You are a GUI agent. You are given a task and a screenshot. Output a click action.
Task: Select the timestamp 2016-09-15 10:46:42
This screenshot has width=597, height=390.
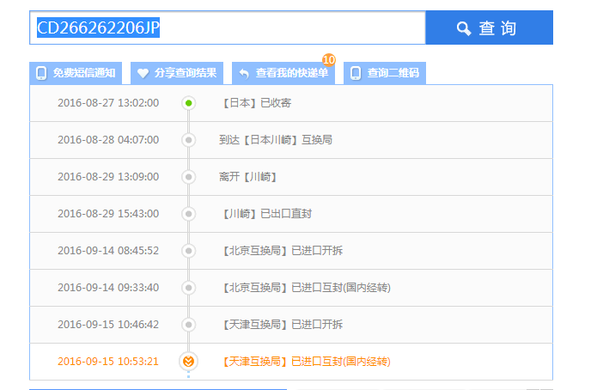108,325
